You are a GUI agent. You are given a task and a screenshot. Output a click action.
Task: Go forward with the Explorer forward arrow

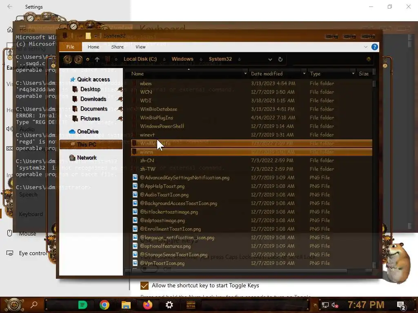point(78,59)
